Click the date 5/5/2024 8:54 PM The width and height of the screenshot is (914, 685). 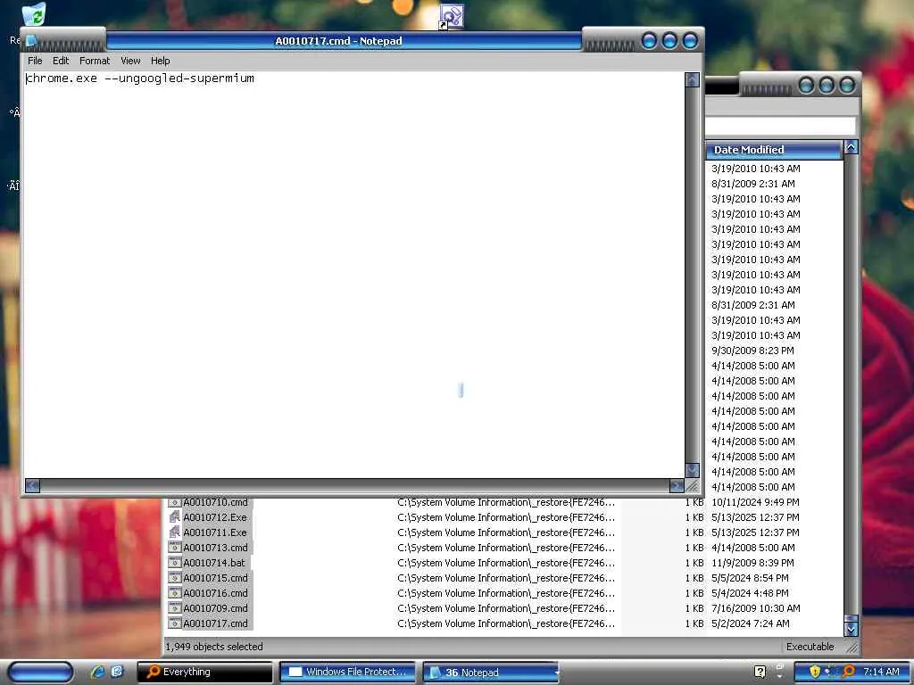(x=750, y=578)
